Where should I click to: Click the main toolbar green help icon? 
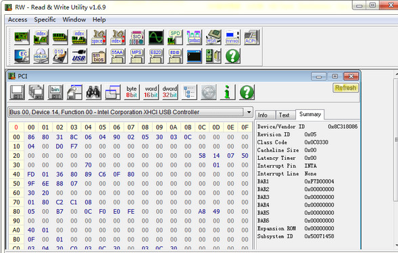[232, 56]
